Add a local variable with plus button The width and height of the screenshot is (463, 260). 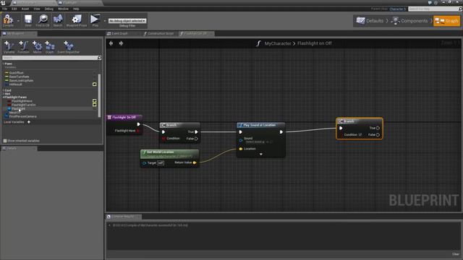29,122
